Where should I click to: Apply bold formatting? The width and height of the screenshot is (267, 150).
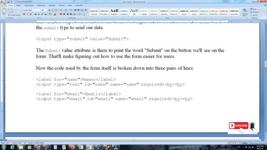[x=24, y=14]
